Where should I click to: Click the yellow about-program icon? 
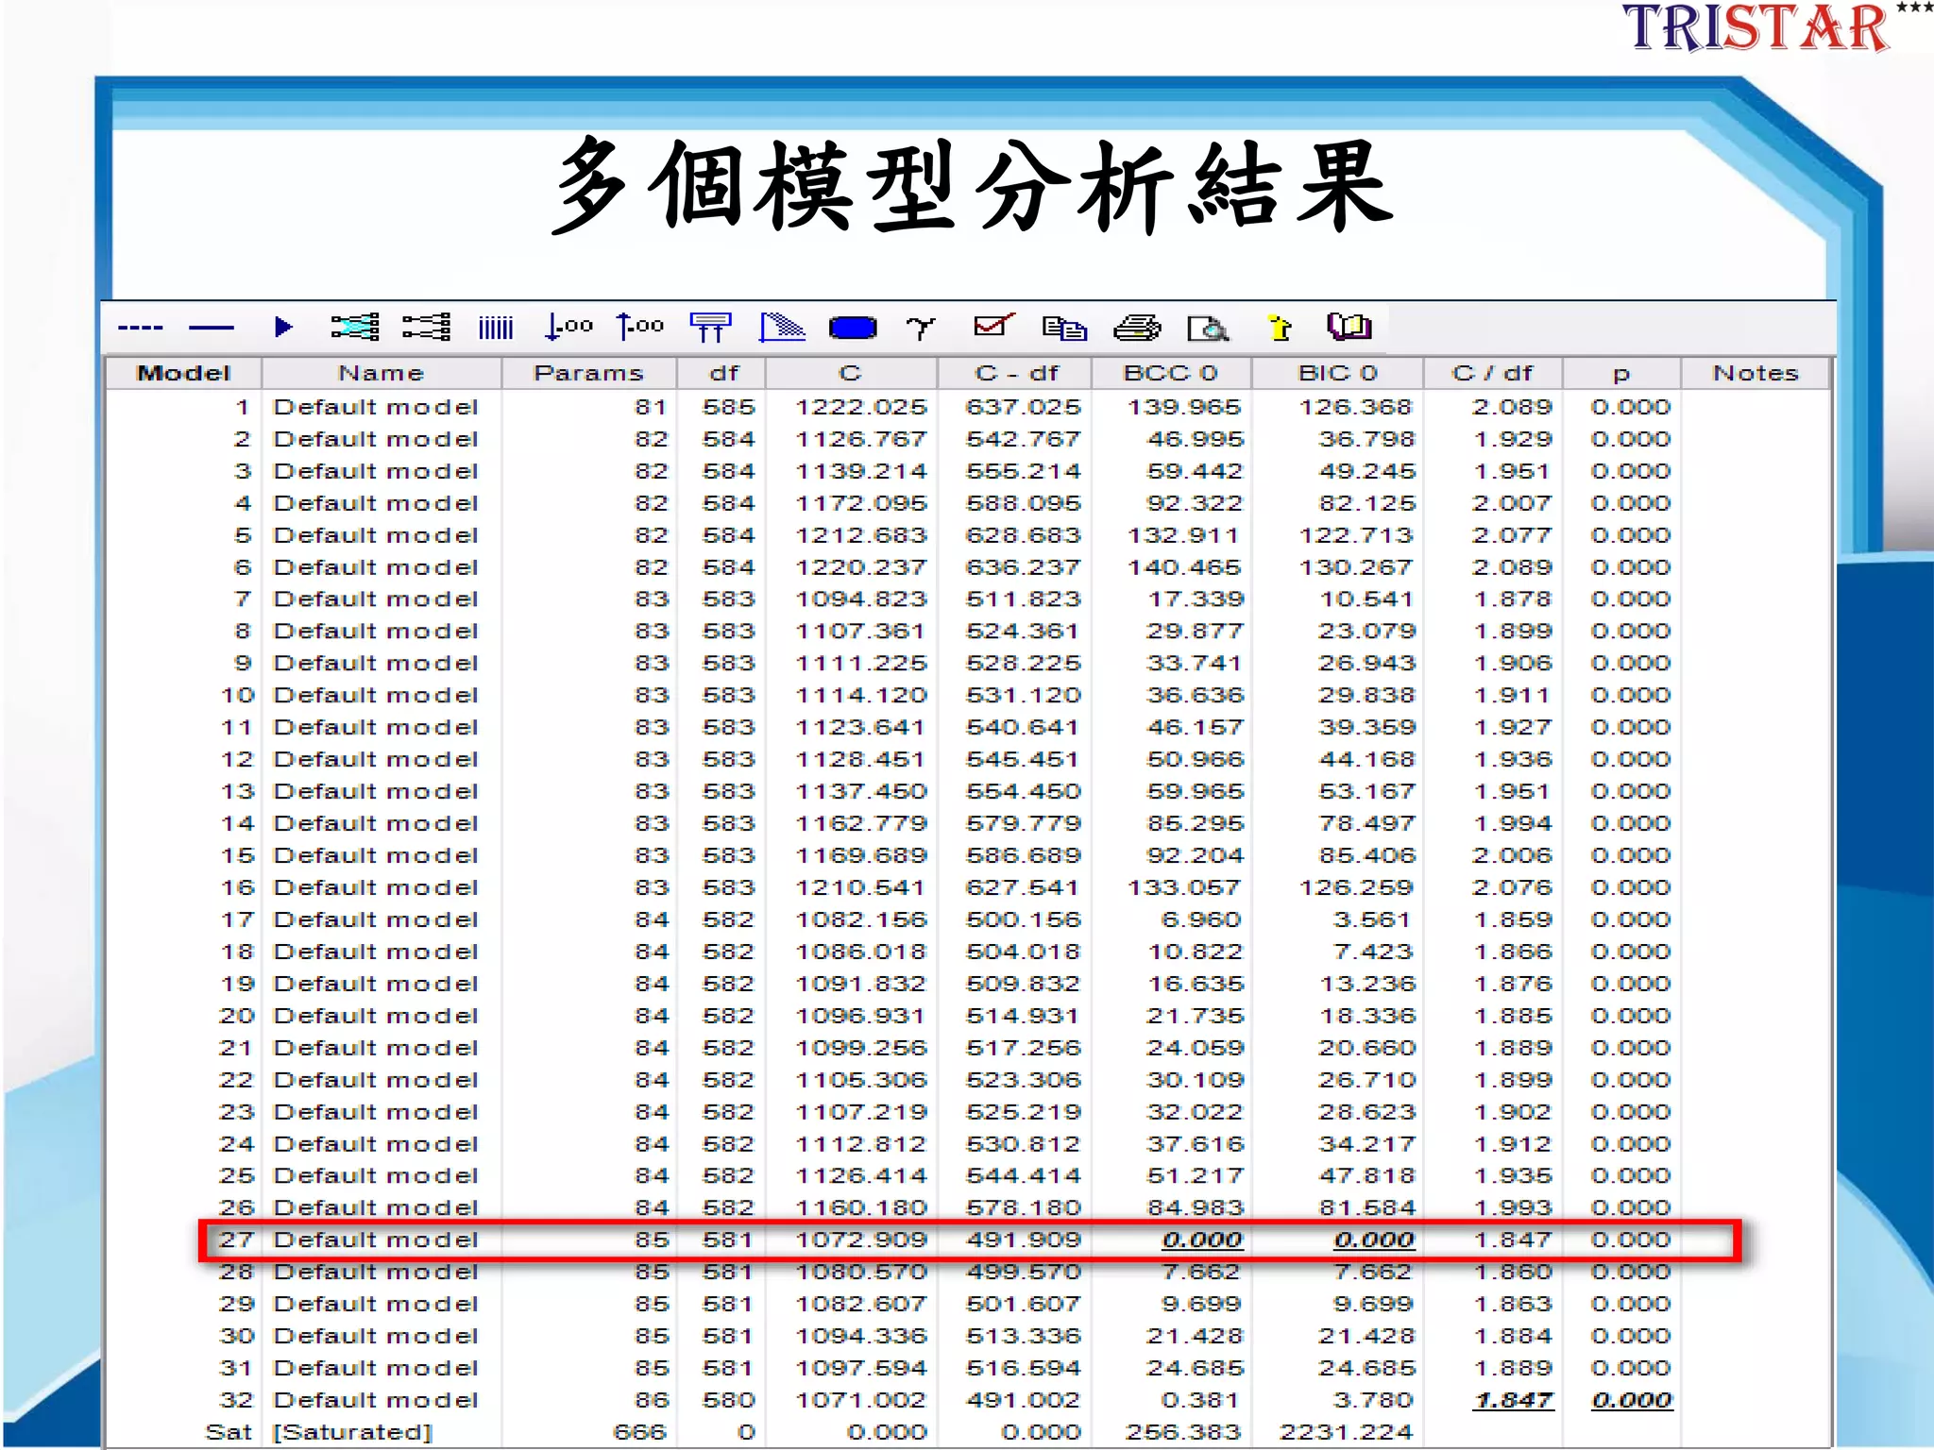1280,328
